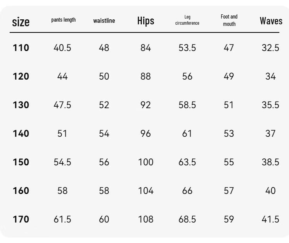
Task: Select size 130 row label
Action: coord(21,105)
